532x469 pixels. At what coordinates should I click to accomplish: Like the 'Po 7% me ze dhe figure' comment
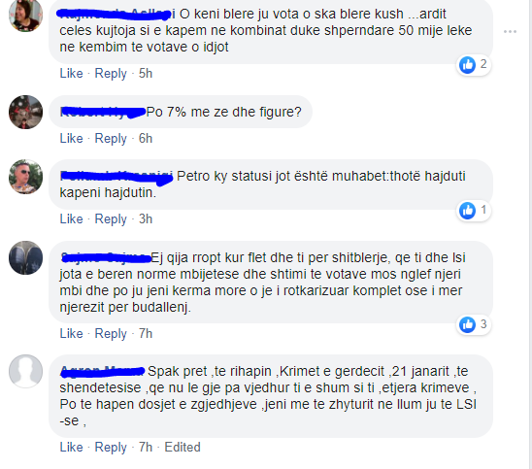click(x=71, y=139)
